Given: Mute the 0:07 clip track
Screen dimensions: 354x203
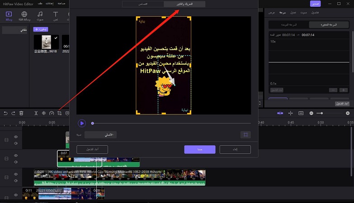Looking at the screenshot, I should click(x=16, y=162).
